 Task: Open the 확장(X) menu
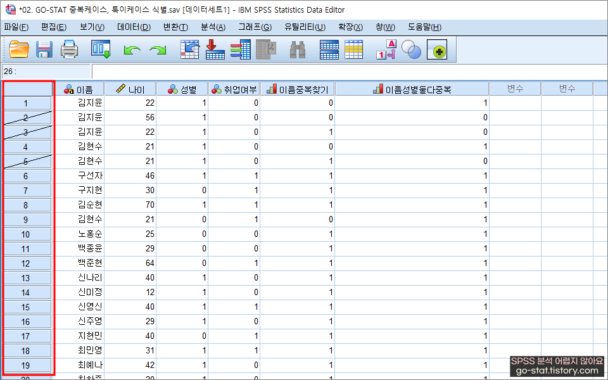pyautogui.click(x=350, y=27)
